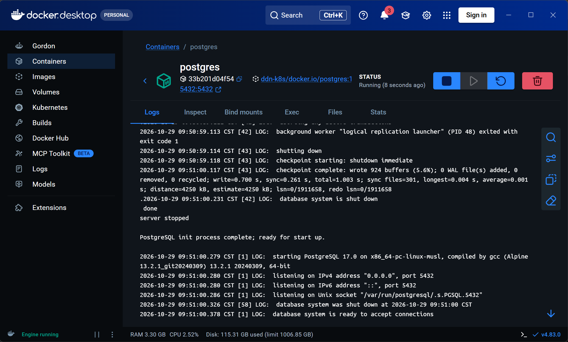Open the Learning center graduation cap icon
The width and height of the screenshot is (568, 342).
[405, 15]
